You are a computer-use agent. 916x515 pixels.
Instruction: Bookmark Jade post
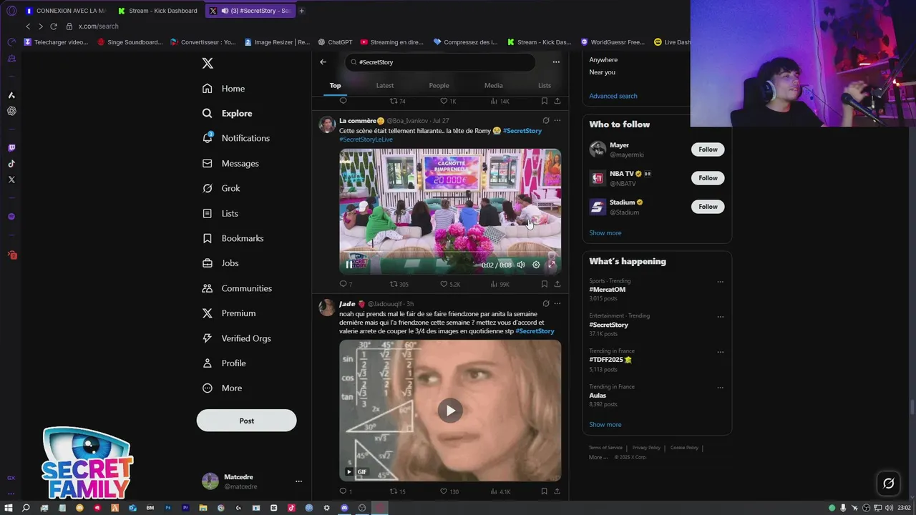(545, 491)
